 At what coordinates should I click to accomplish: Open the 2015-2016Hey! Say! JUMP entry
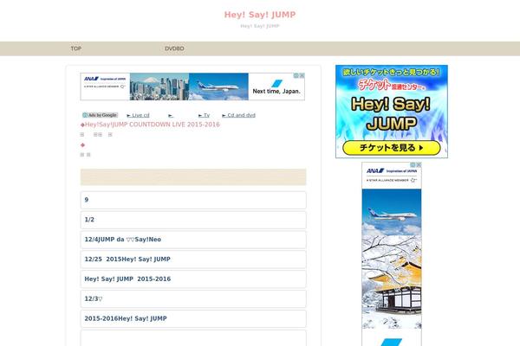193,319
